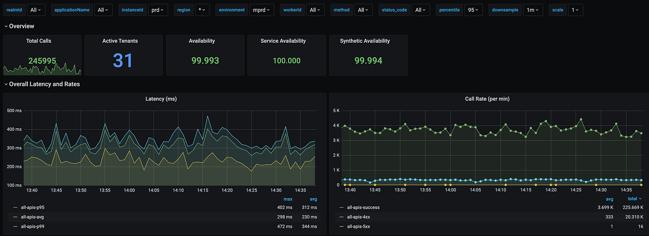The width and height of the screenshot is (649, 236).
Task: Click the Synthetic Availability value 99.994
Action: click(x=368, y=61)
